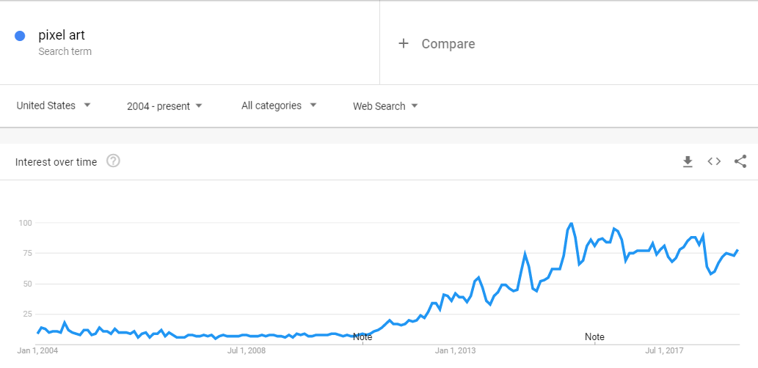This screenshot has height=368, width=758.
Task: Click the second Note marker near 2016
Action: [x=594, y=336]
